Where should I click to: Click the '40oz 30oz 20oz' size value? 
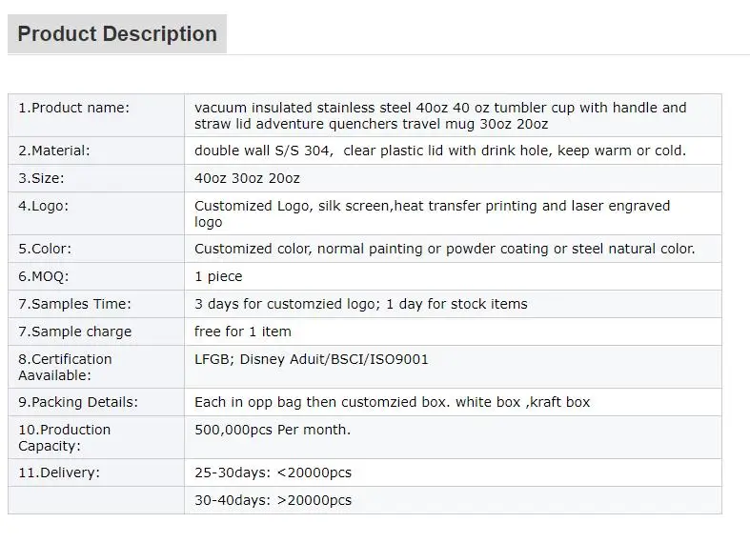tap(247, 178)
